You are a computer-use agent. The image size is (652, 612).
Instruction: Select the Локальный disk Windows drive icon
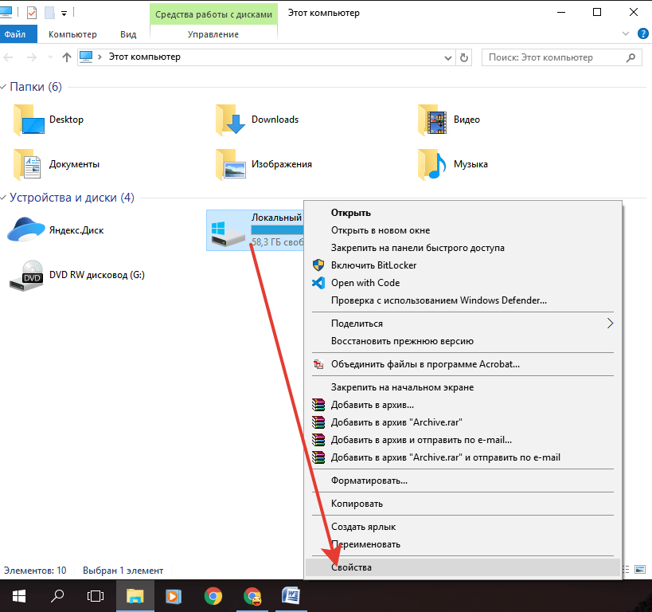[228, 234]
